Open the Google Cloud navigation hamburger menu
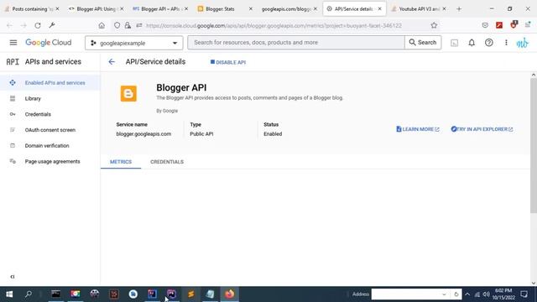Screen dimensions: 537x302 pos(13,43)
